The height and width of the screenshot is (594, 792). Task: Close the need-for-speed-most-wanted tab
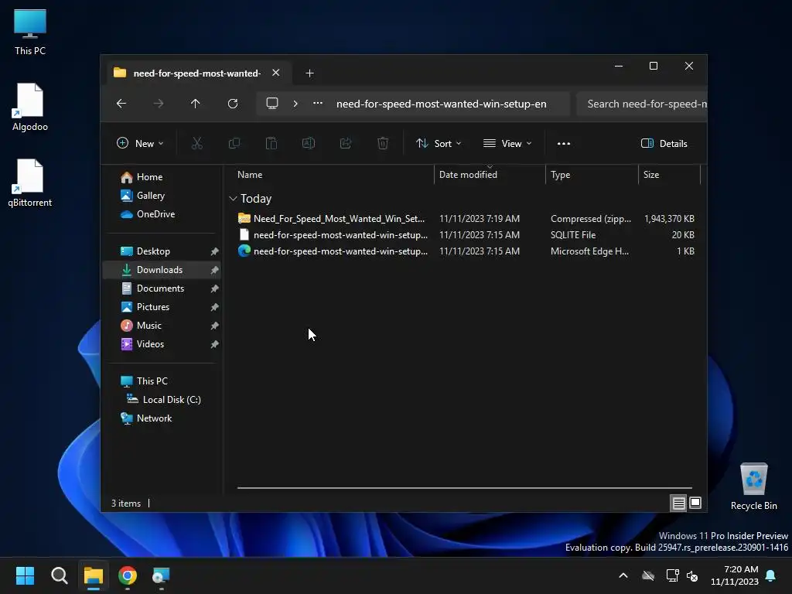click(276, 73)
